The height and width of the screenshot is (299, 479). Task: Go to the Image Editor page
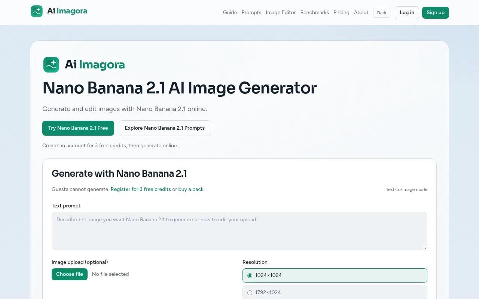(281, 13)
